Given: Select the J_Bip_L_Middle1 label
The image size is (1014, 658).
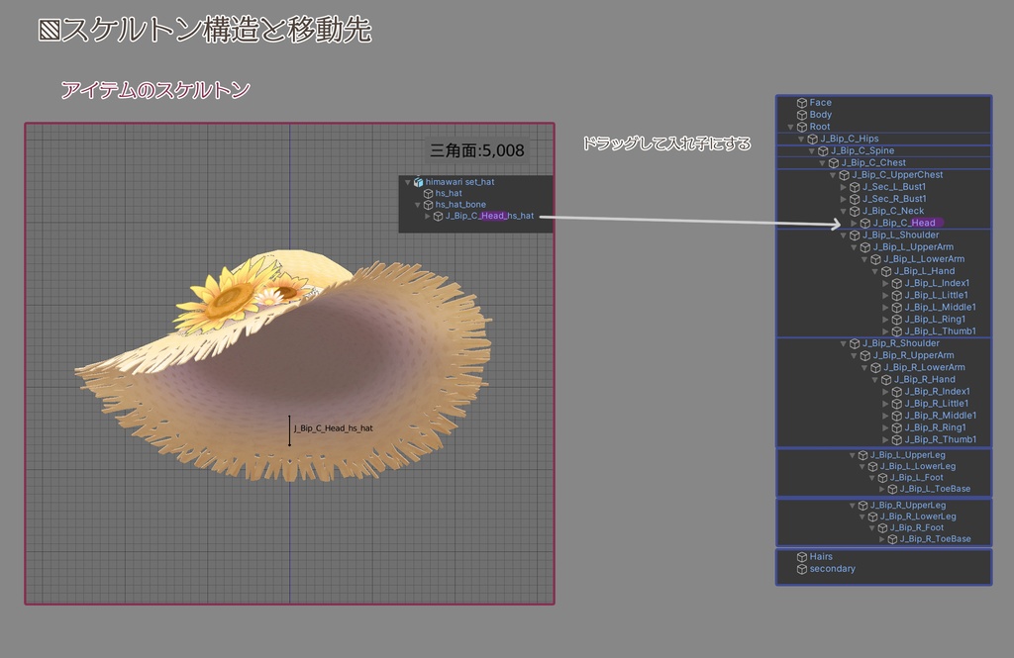Looking at the screenshot, I should click(x=941, y=307).
